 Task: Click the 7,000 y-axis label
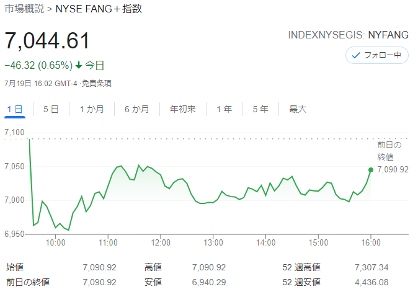(14, 200)
